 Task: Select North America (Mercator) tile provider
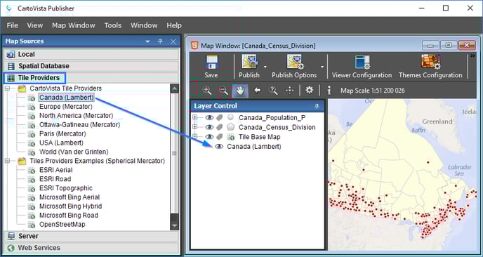coord(76,116)
